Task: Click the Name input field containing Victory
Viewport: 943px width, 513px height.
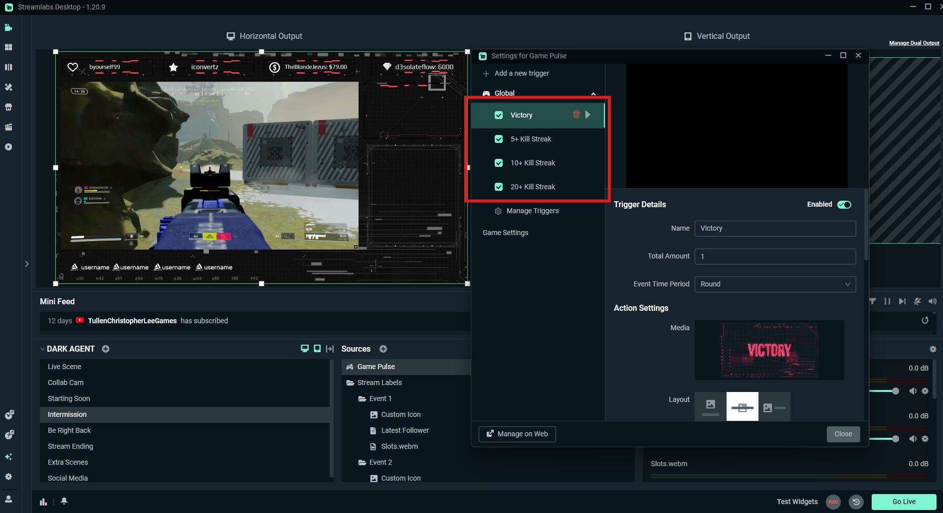Action: [775, 228]
